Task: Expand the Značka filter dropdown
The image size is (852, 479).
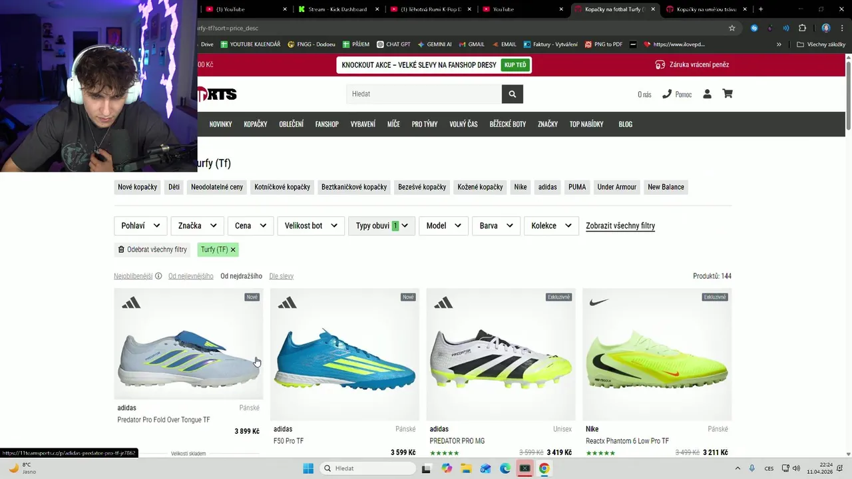Action: [197, 226]
